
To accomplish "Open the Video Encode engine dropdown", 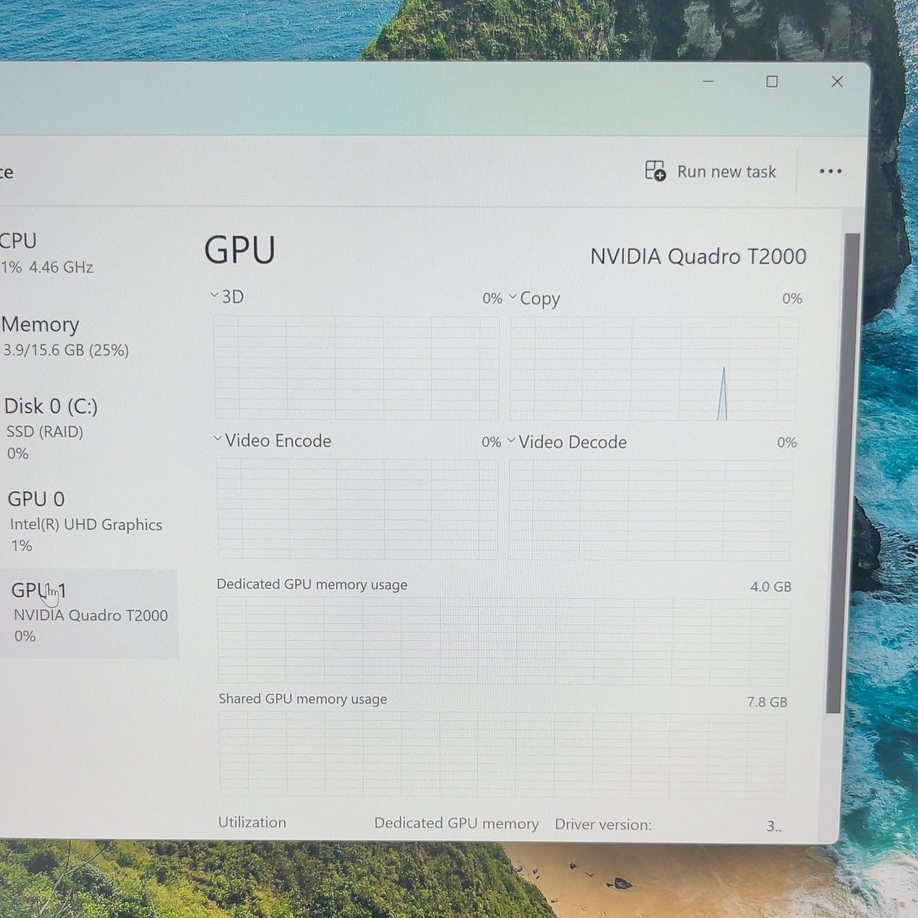I will 217,438.
